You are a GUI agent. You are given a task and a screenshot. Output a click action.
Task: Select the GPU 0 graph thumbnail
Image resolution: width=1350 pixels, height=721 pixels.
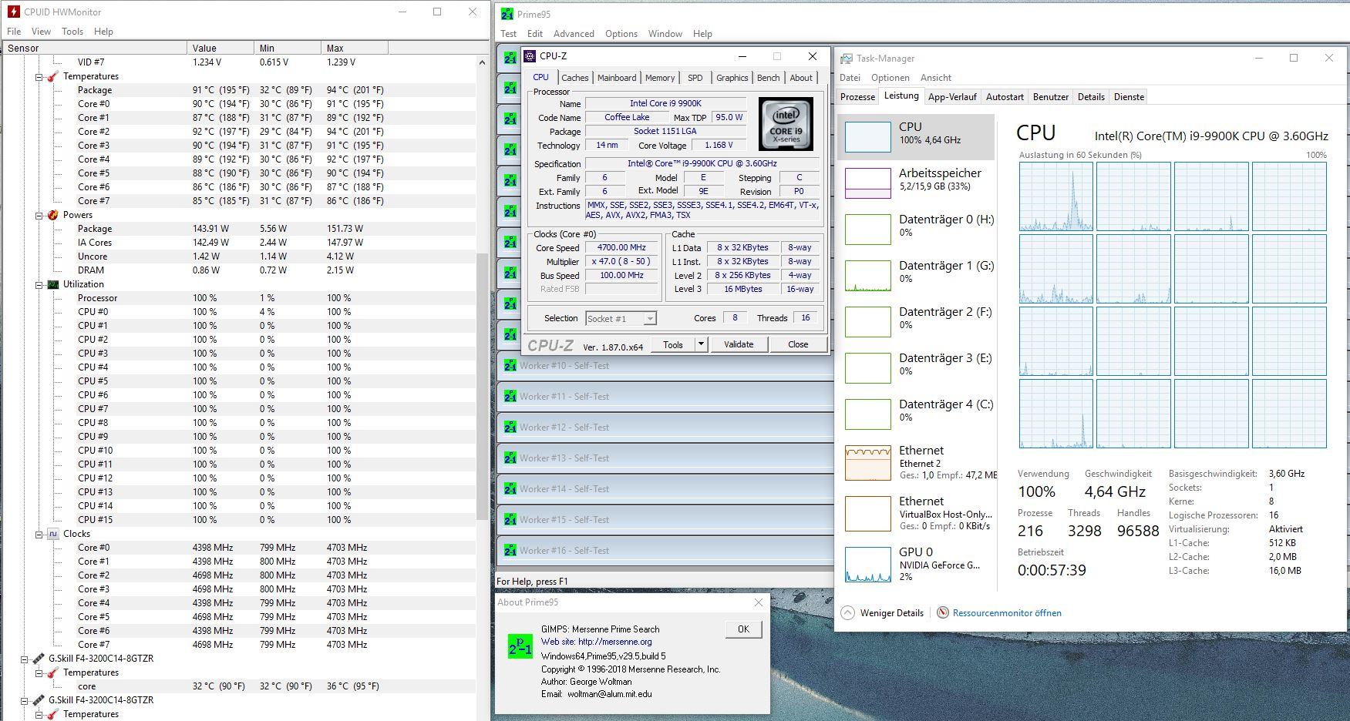click(867, 565)
